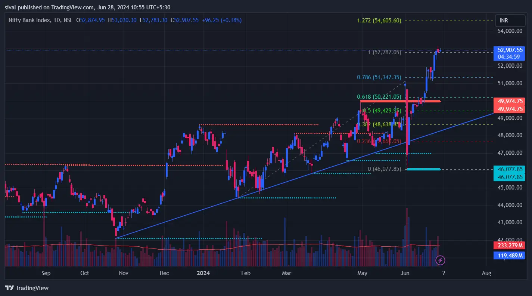
Task: Click the May label on the time axis
Action: tap(362, 273)
